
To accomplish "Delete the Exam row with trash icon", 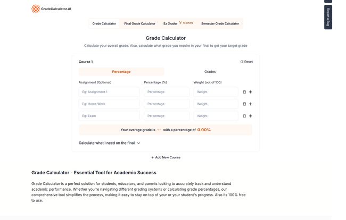I will [x=244, y=116].
